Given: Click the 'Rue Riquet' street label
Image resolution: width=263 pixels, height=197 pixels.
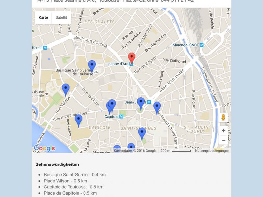Looking at the screenshot, I should [193, 99].
